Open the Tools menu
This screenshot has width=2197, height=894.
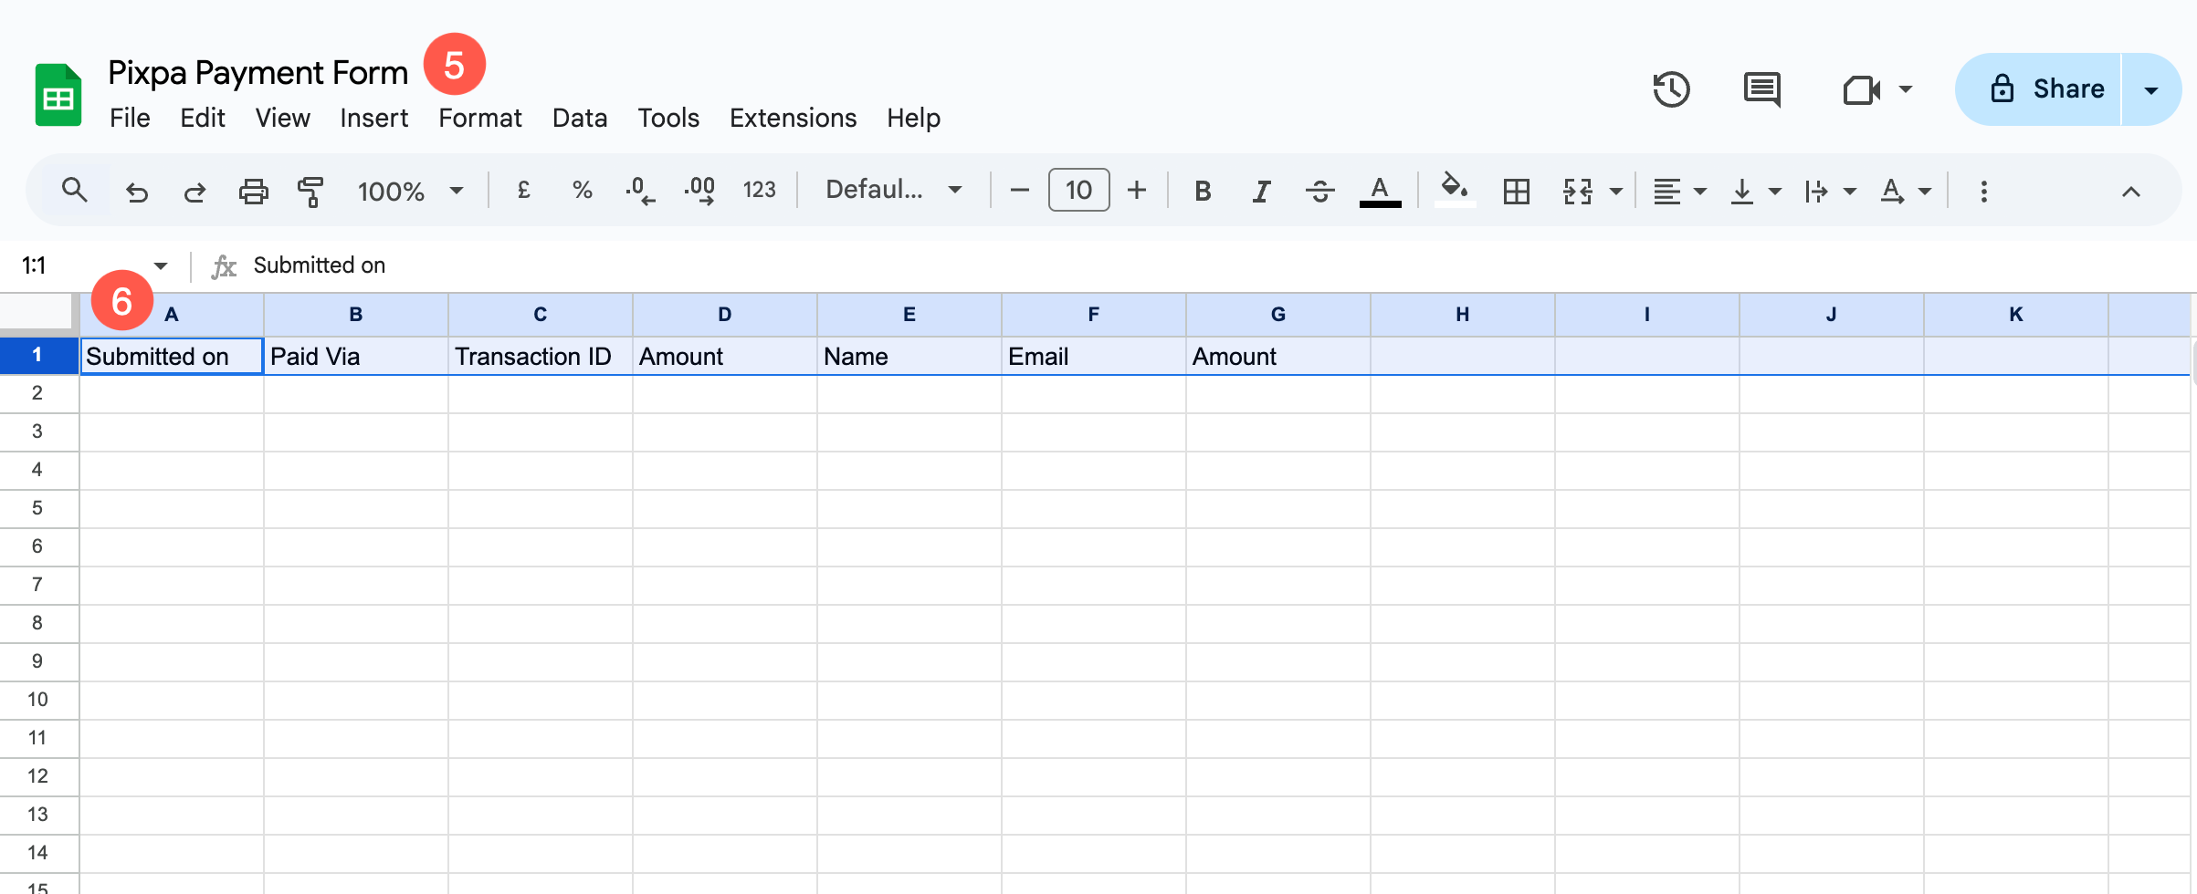tap(668, 118)
